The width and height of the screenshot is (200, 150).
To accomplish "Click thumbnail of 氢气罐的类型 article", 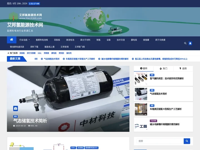I will (141, 79).
